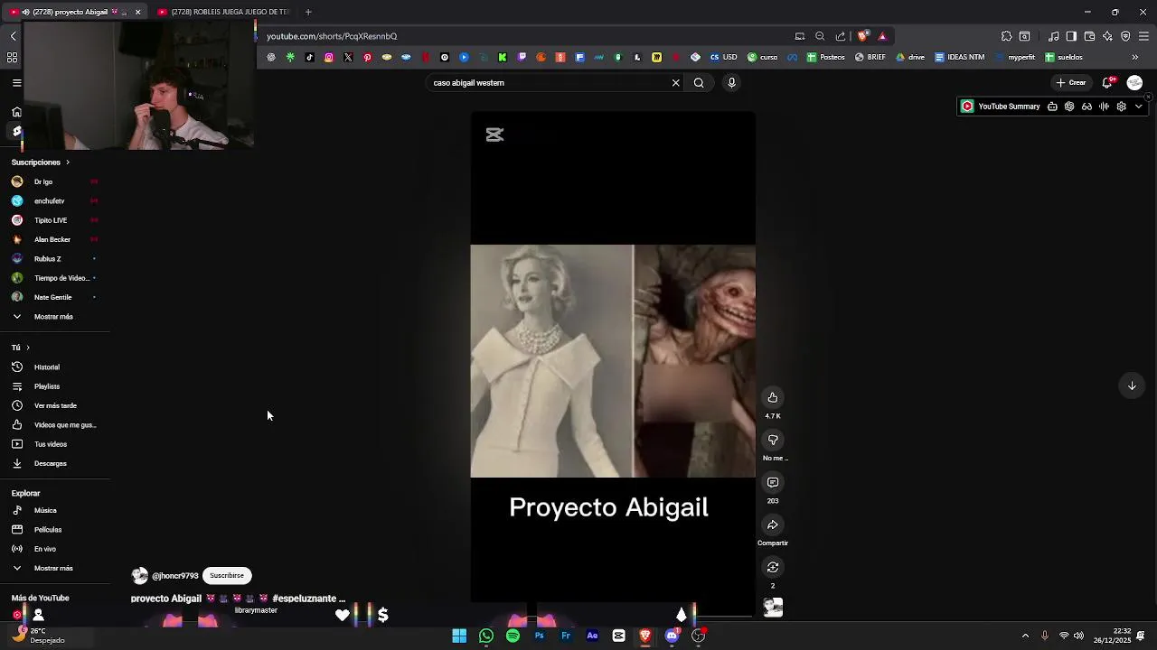Focus the search field 'caso abigail western'

pos(548,83)
